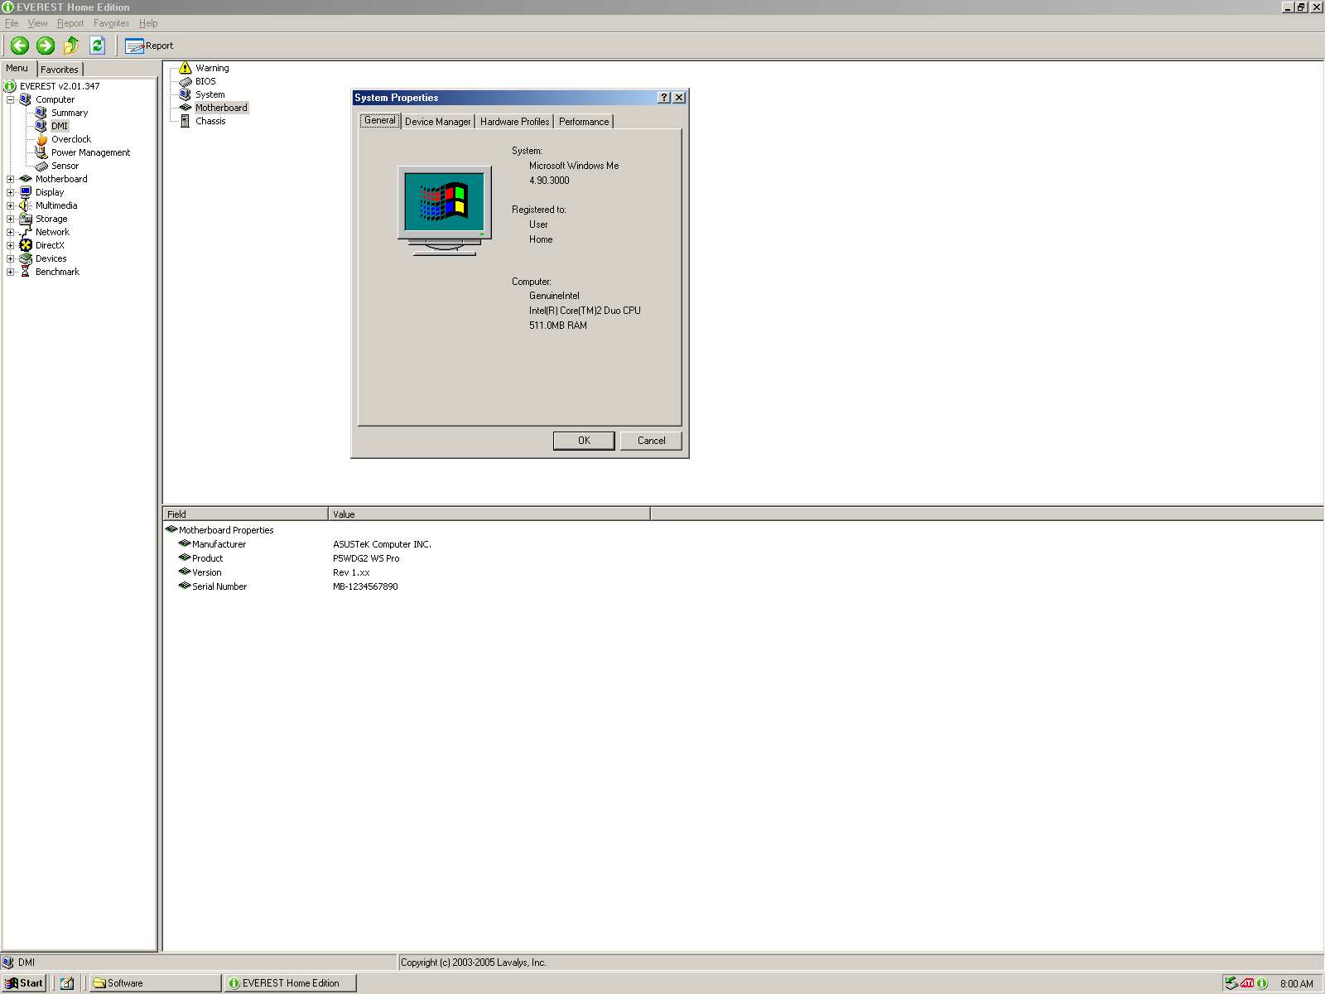Viewport: 1325px width, 994px height.
Task: Expand the DirectX tree node
Action: [x=10, y=245]
